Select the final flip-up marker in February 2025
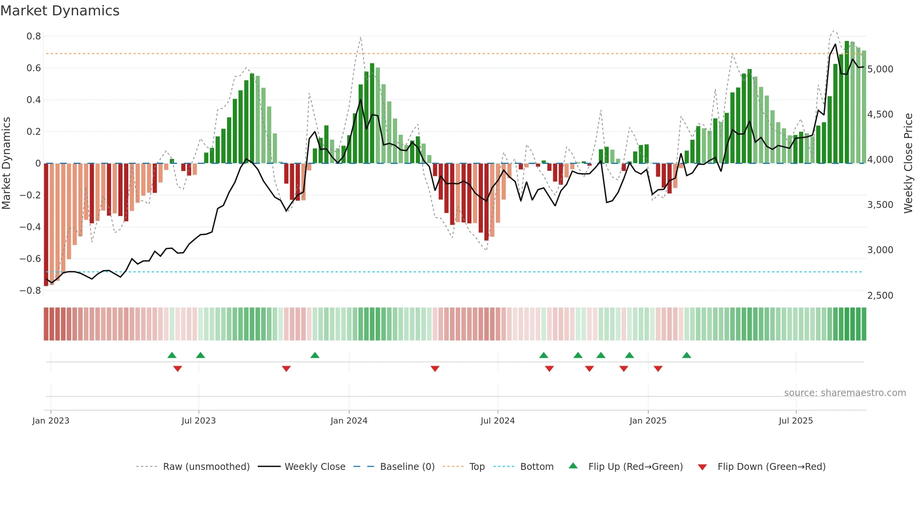The width and height of the screenshot is (919, 517). coord(687,355)
